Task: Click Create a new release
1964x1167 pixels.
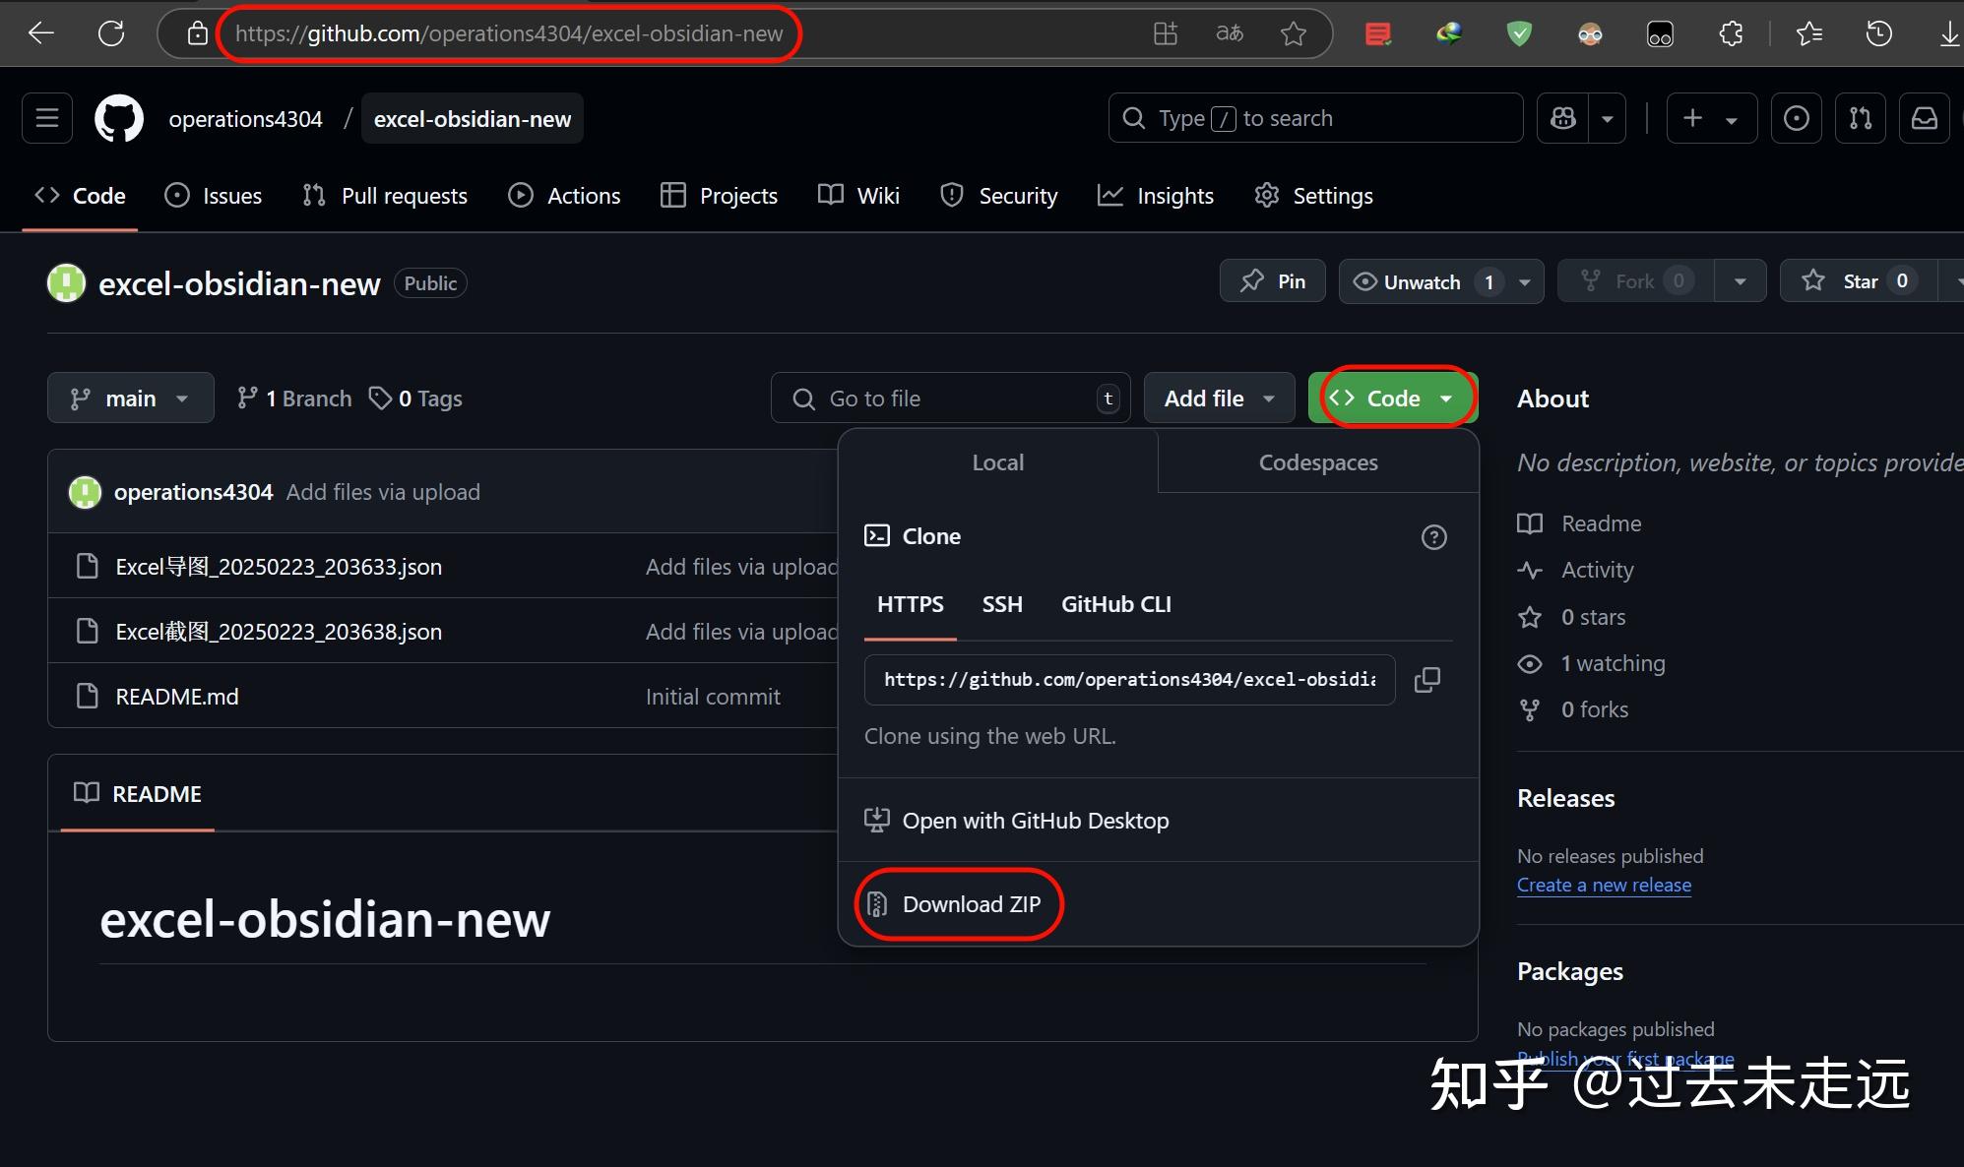Action: (x=1604, y=885)
